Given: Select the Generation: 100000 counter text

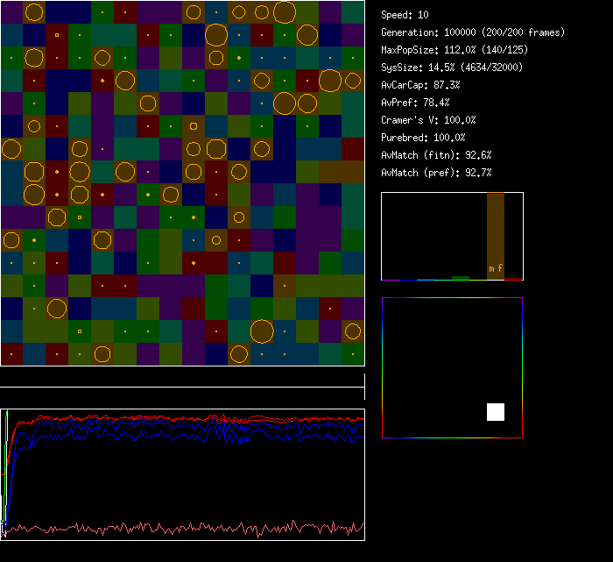Looking at the screenshot, I should (x=473, y=32).
